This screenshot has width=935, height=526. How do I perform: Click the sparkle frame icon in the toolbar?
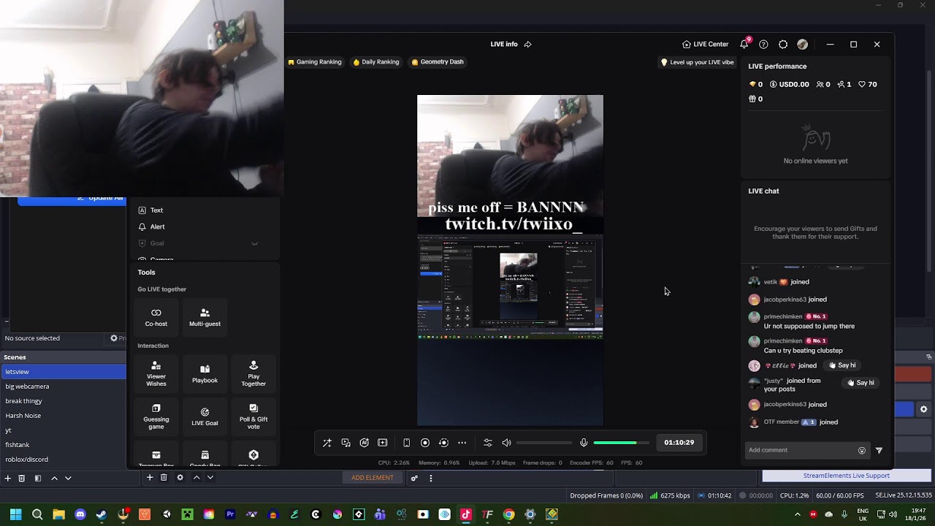click(382, 443)
